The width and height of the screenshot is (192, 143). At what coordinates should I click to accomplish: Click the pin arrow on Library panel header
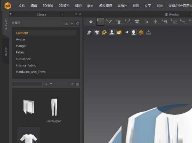click(11, 14)
